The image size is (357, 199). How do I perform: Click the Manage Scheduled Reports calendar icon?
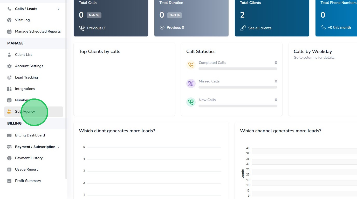click(x=9, y=32)
